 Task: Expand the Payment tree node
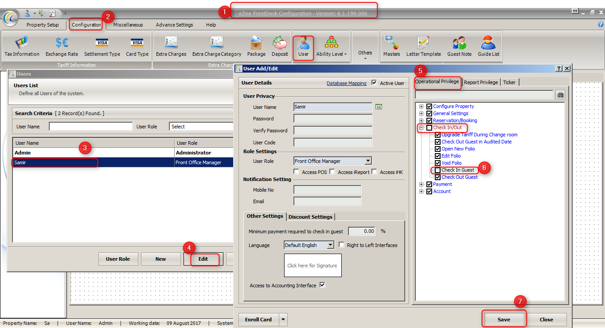click(422, 185)
